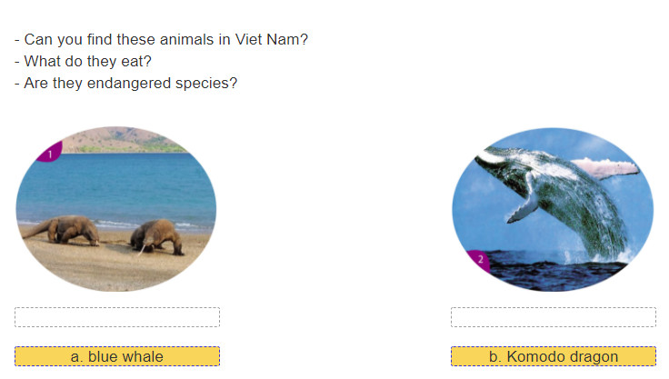Click the hills behind the sea in photo 1
Screen dimensions: 669x379
[124, 140]
